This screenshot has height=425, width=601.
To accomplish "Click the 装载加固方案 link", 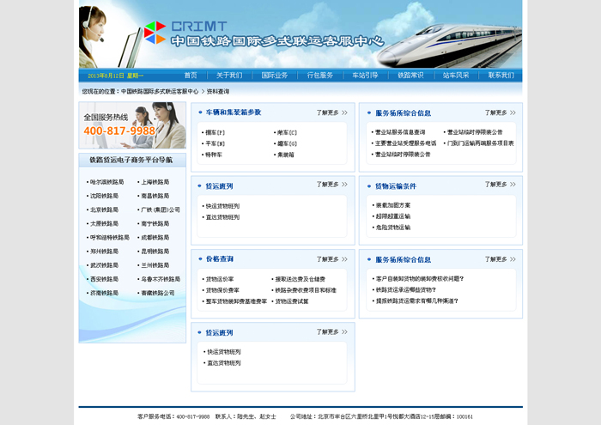I will [392, 205].
